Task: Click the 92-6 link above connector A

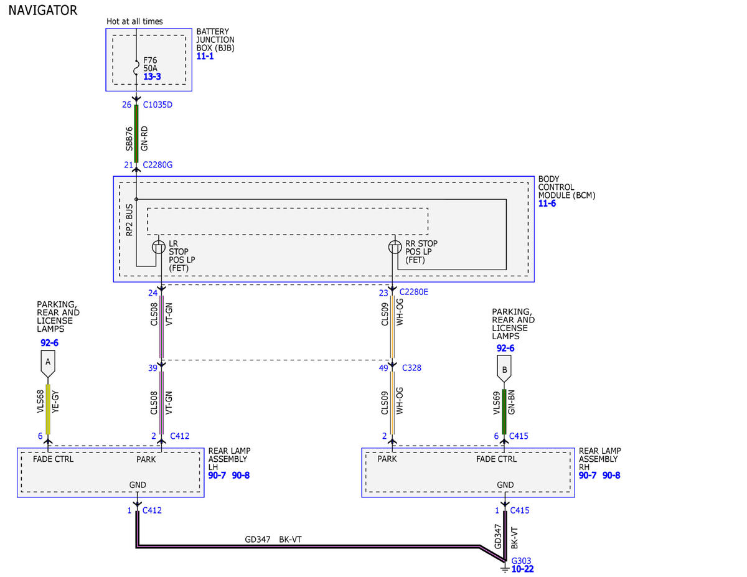Action: point(50,342)
